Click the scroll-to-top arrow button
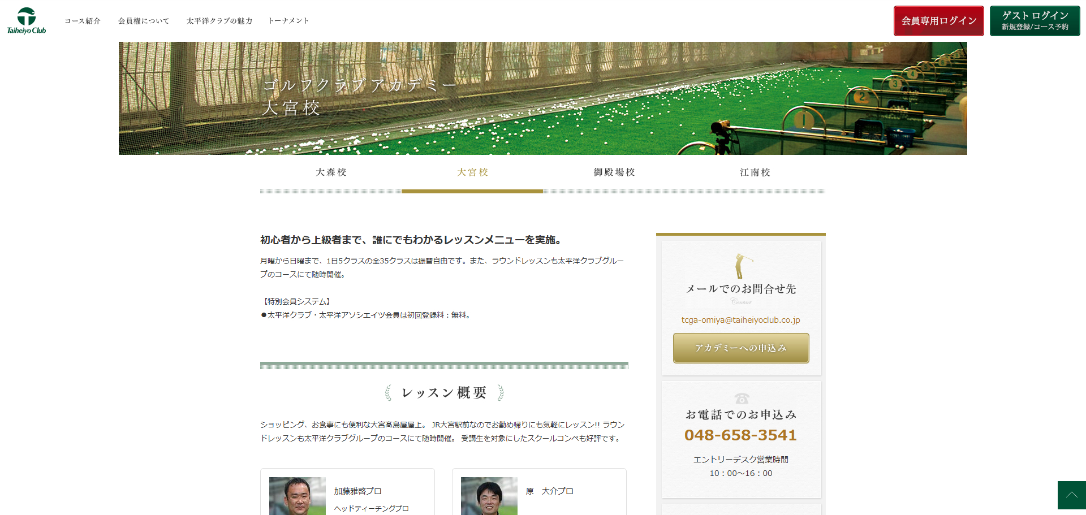This screenshot has width=1086, height=515. pyautogui.click(x=1072, y=495)
